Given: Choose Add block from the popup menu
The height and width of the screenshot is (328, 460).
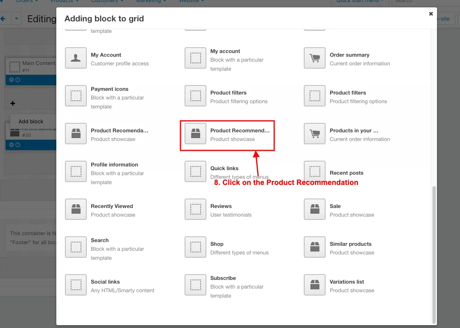Looking at the screenshot, I should click(x=31, y=122).
